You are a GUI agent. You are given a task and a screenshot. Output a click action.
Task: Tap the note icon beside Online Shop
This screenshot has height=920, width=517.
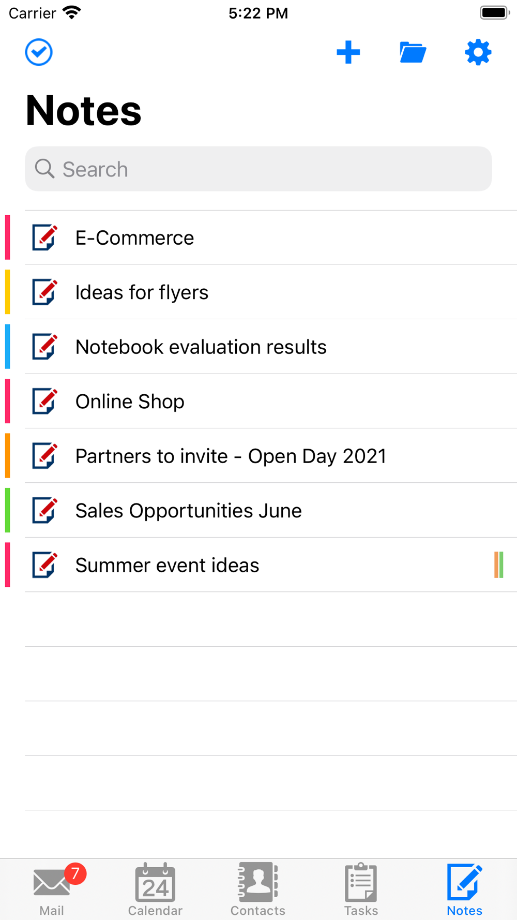click(x=45, y=401)
